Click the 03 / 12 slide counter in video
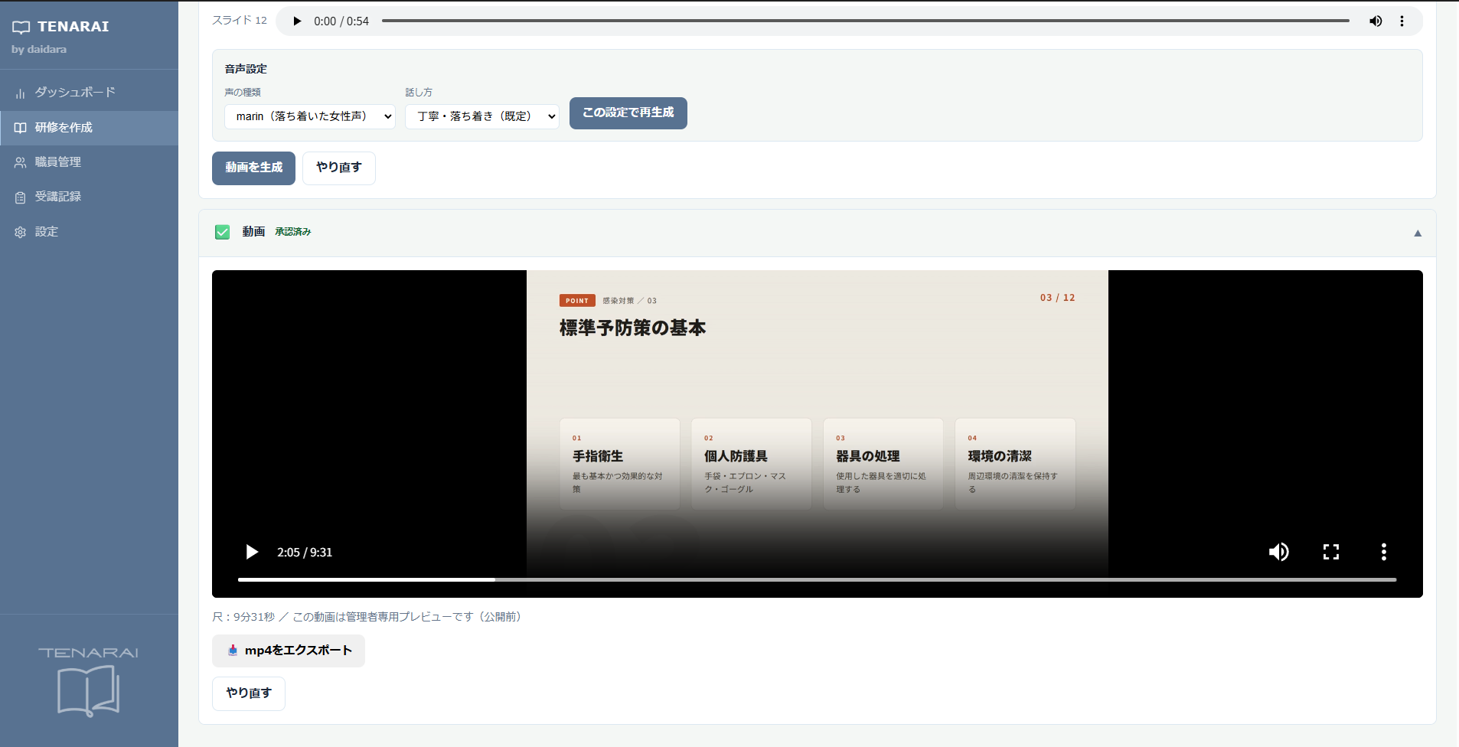The width and height of the screenshot is (1459, 747). pos(1057,298)
